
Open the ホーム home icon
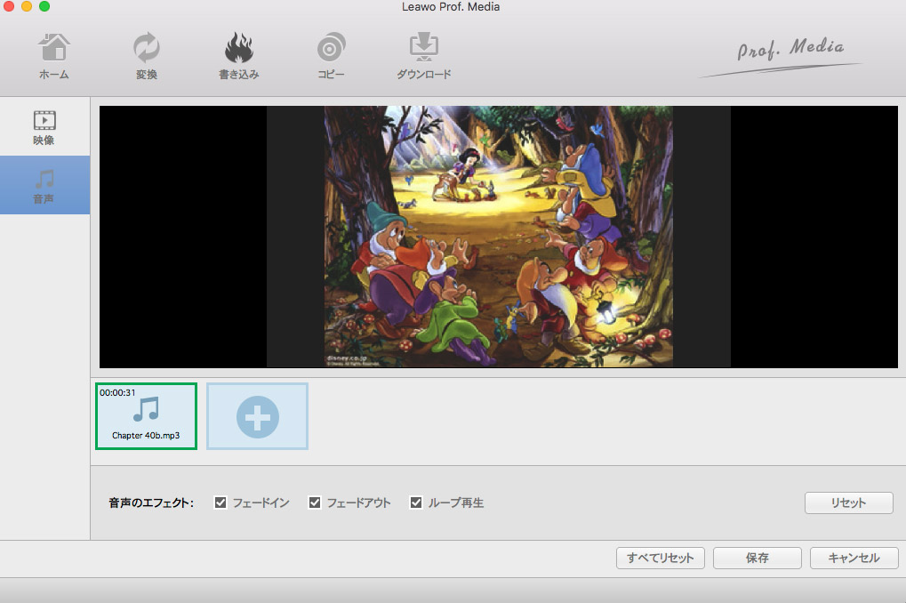tap(53, 56)
